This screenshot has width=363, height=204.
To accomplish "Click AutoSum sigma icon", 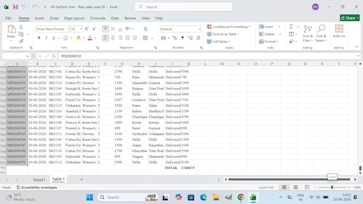I will click(x=291, y=27).
